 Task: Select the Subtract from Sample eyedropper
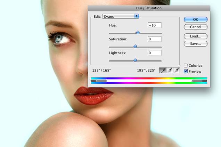(x=177, y=70)
